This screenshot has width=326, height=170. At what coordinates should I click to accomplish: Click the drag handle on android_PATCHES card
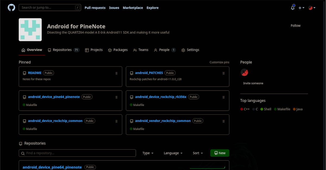(x=224, y=73)
